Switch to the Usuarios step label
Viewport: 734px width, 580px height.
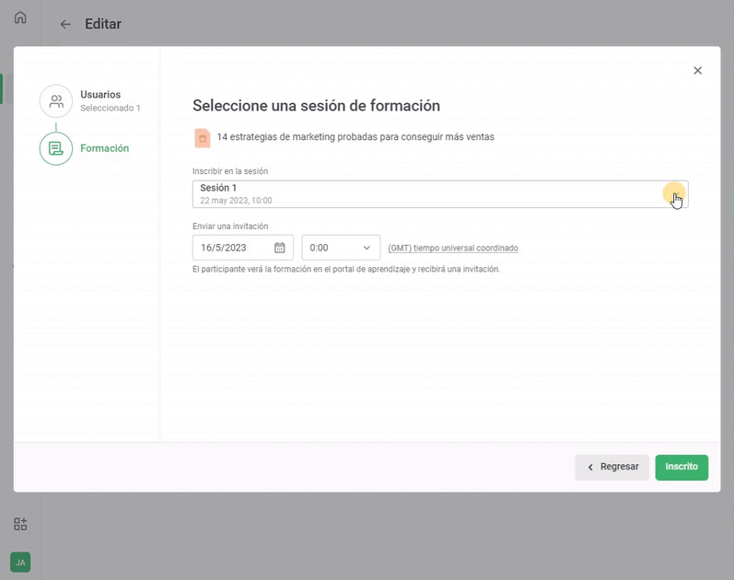click(x=100, y=95)
